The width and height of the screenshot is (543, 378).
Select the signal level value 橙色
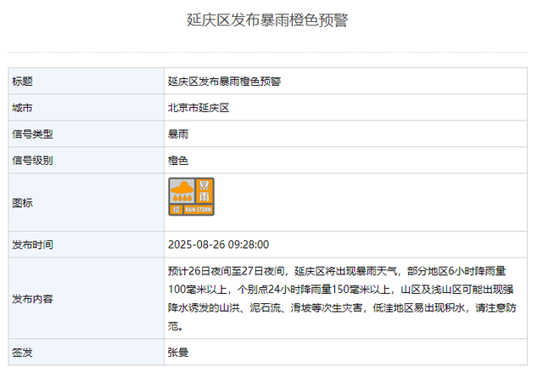(x=178, y=161)
